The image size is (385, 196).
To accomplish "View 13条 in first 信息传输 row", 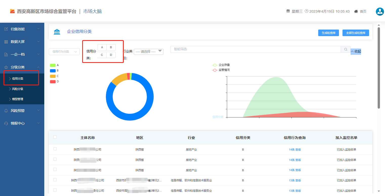I will (x=295, y=180).
